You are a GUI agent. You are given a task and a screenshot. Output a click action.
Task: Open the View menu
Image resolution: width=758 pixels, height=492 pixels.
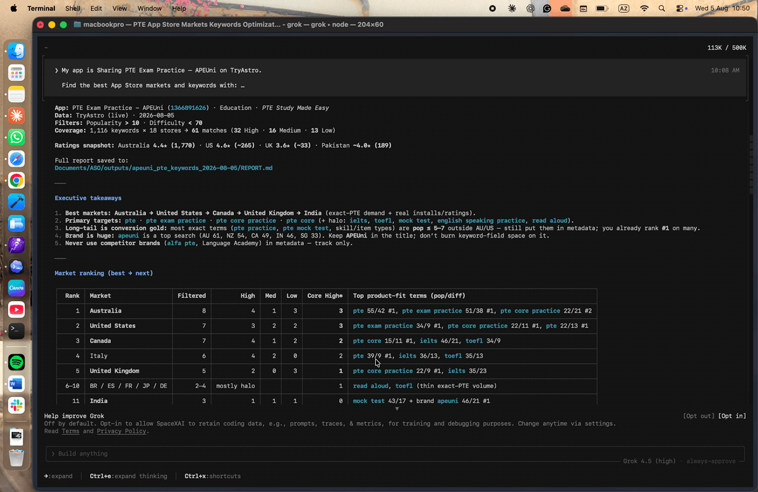[x=119, y=8]
